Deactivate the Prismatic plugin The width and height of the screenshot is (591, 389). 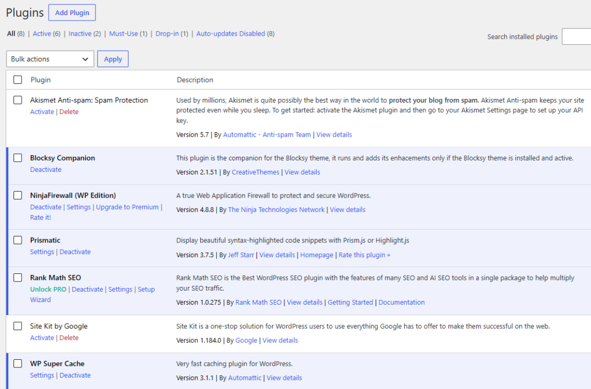[75, 252]
